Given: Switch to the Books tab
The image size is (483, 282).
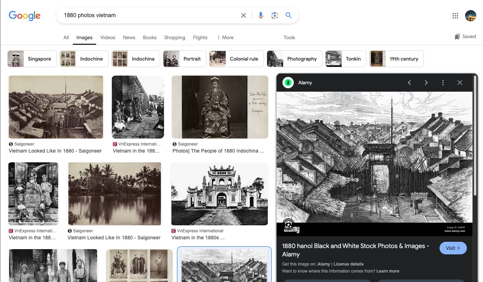Looking at the screenshot, I should 150,37.
